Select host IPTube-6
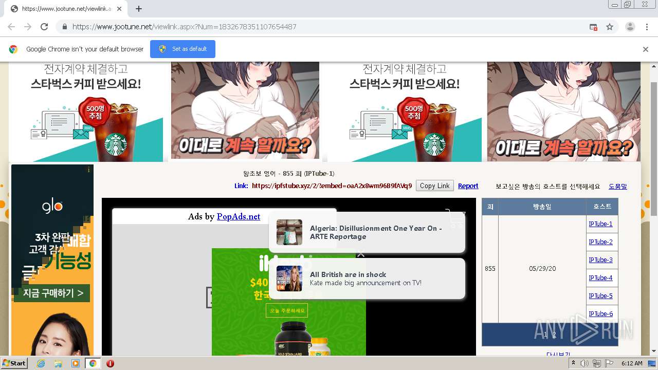 pos(600,314)
